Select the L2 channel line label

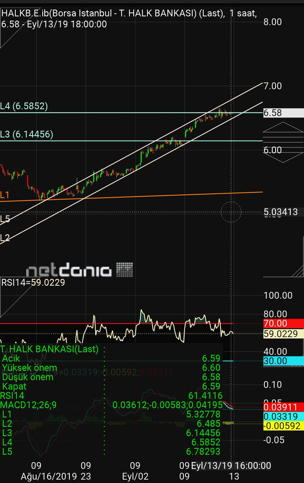click(5, 237)
